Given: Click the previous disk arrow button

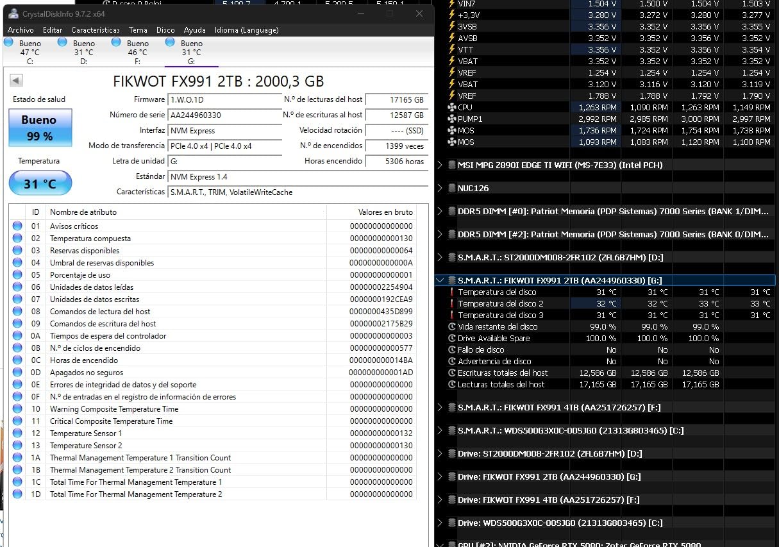Looking at the screenshot, I should [17, 81].
